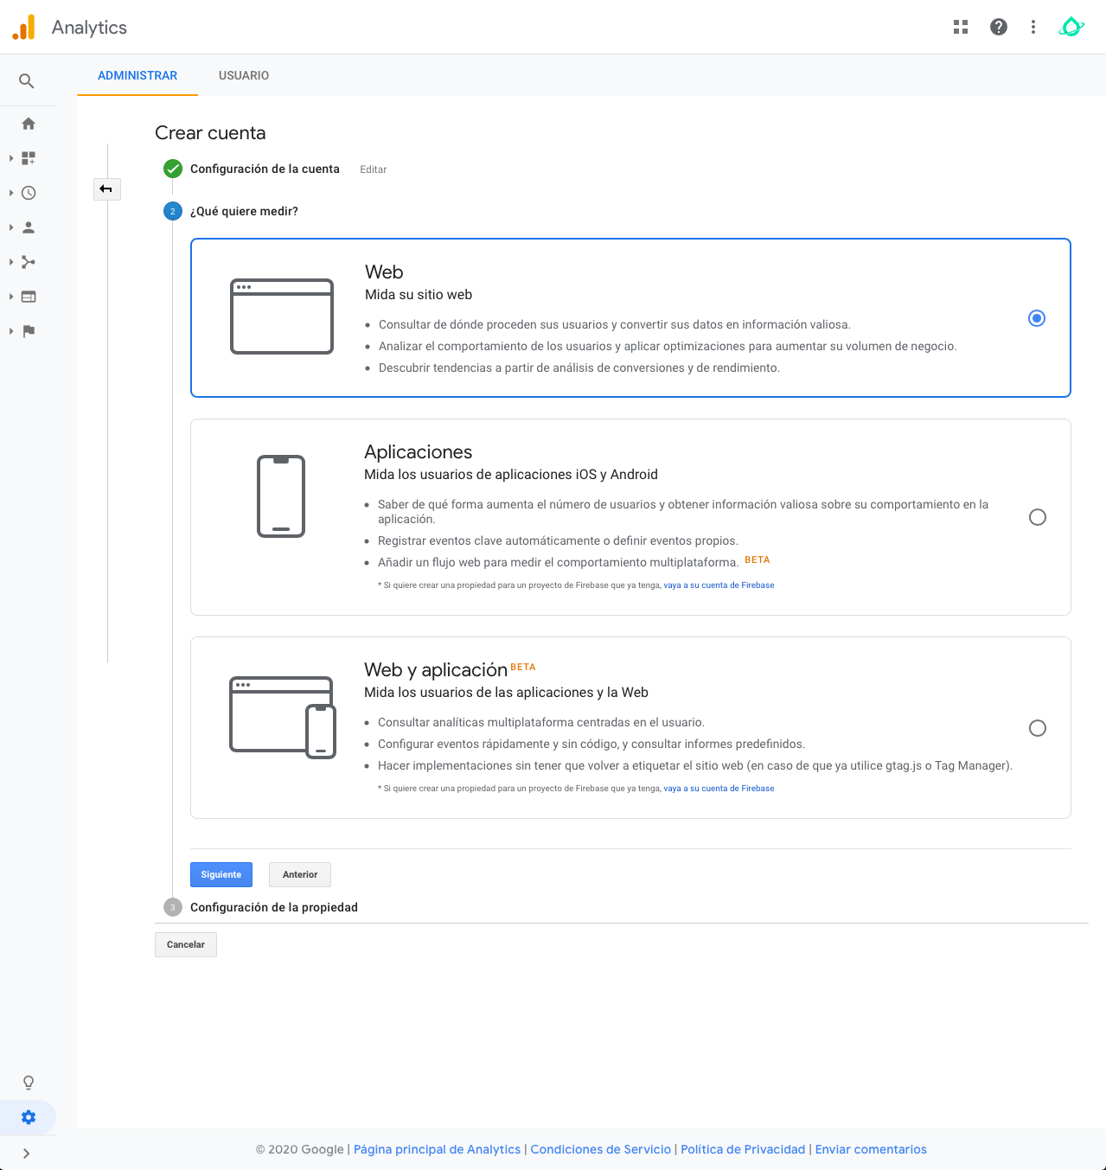
Task: Open Política de Privacidad footer link
Action: pyautogui.click(x=742, y=1149)
